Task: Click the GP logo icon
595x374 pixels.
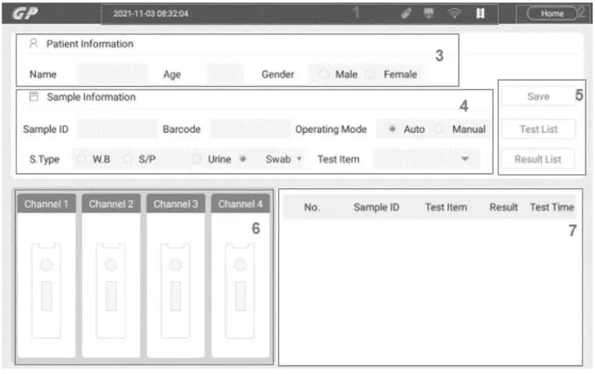Action: pyautogui.click(x=25, y=13)
